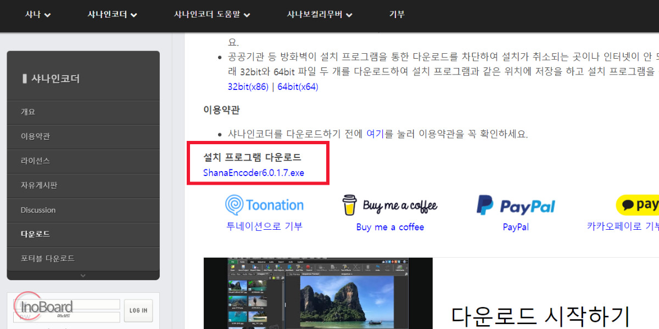Click 다운로드 시작하기 ad heading
This screenshot has height=329, width=659.
pyautogui.click(x=539, y=315)
